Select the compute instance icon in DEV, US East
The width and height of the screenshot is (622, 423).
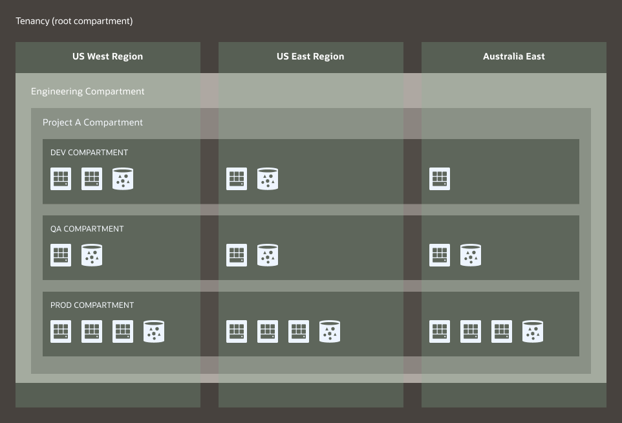pos(237,179)
